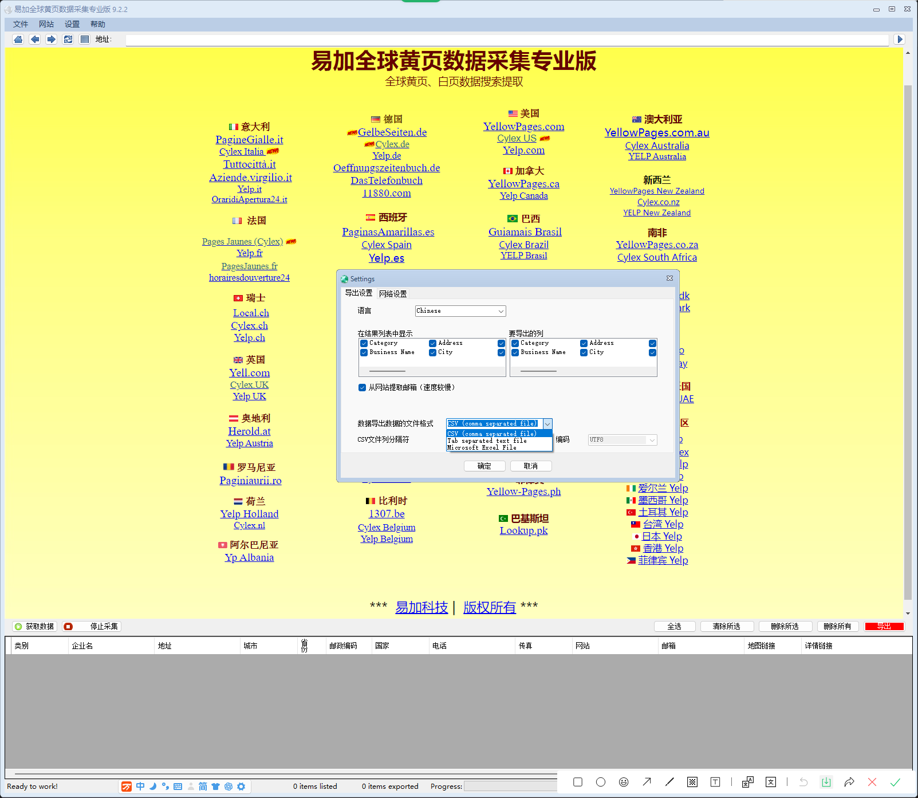918x798 pixels.
Task: Click the red 导出 button
Action: 884,626
